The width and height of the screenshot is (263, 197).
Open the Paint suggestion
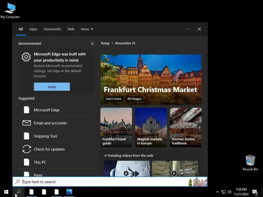(56, 173)
